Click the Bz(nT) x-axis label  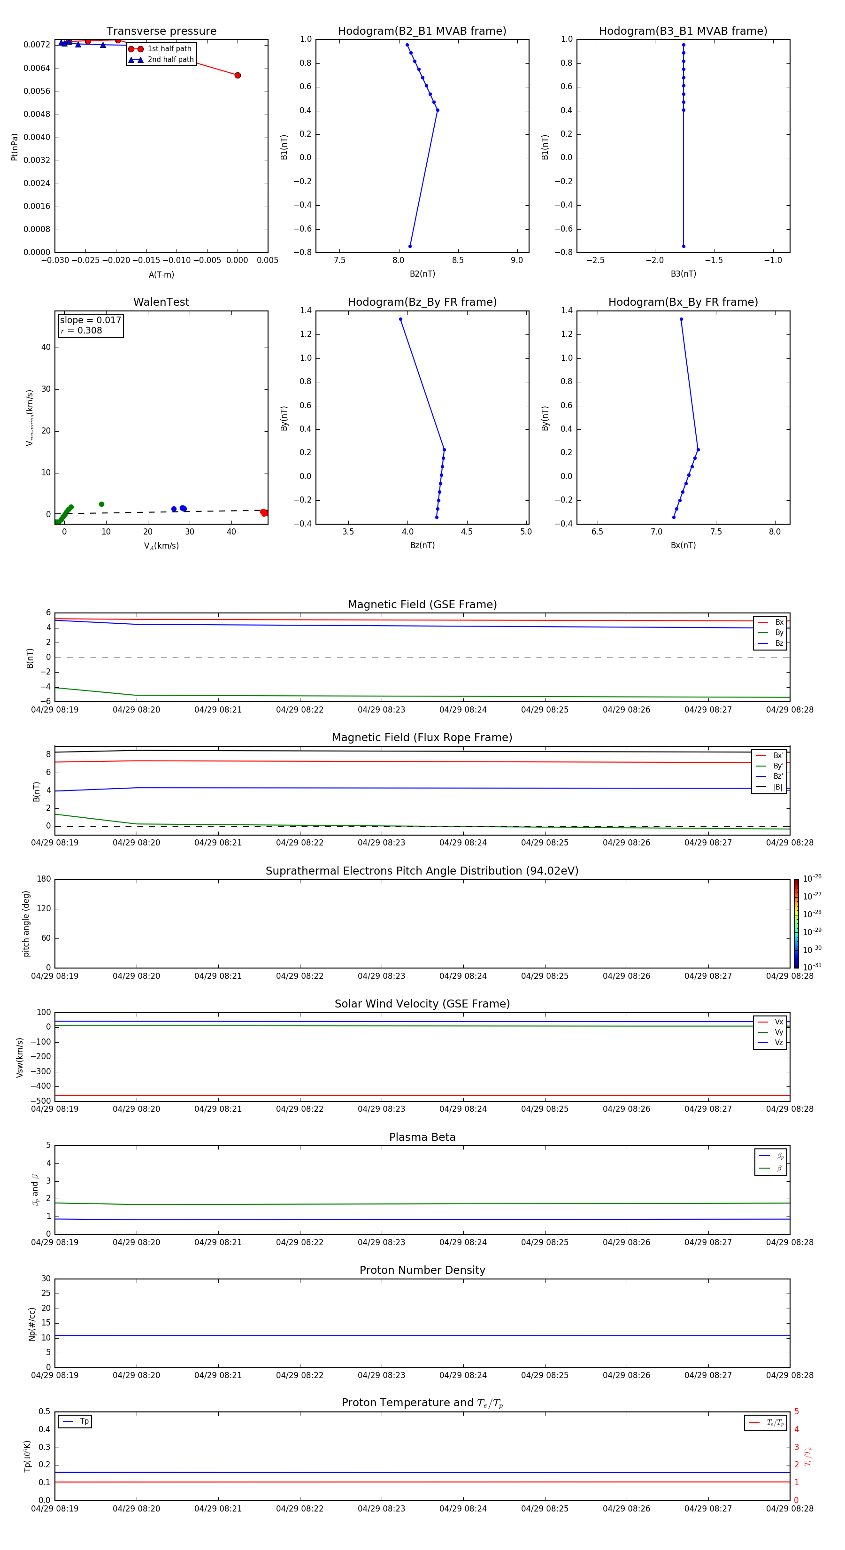point(422,545)
